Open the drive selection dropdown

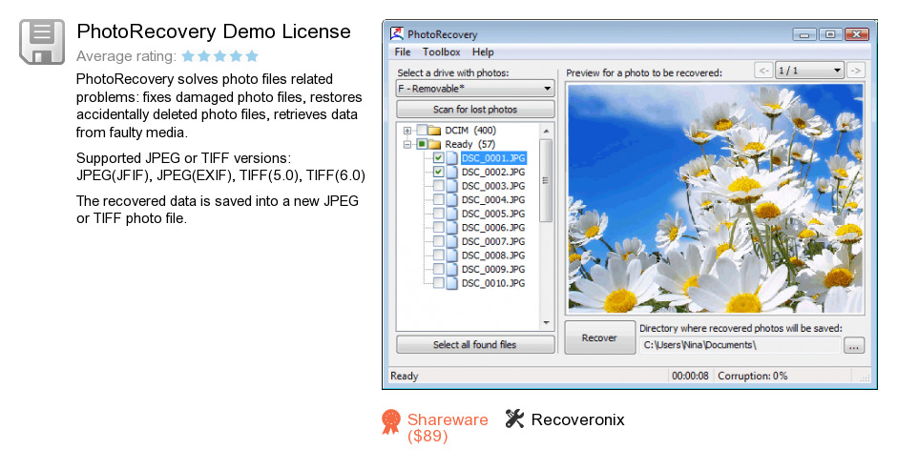point(475,89)
